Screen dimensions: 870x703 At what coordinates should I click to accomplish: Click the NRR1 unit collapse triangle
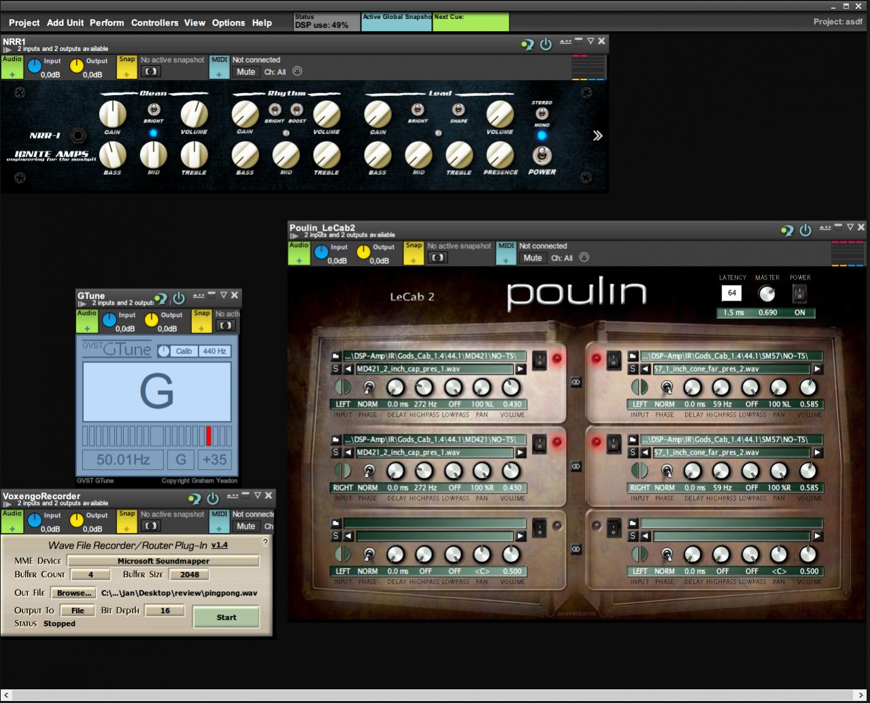click(590, 41)
